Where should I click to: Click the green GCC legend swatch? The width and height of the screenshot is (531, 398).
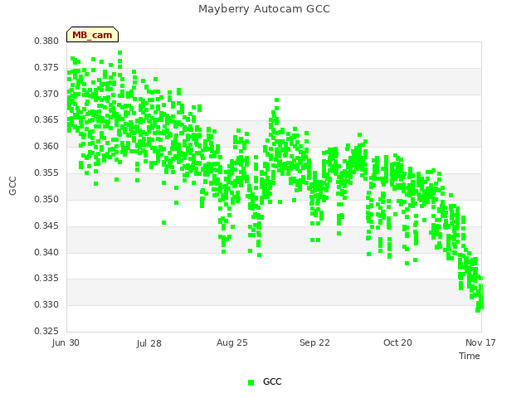(x=251, y=382)
